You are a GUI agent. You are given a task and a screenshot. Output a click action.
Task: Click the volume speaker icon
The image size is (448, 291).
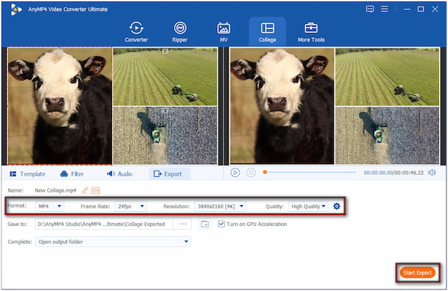[432, 172]
